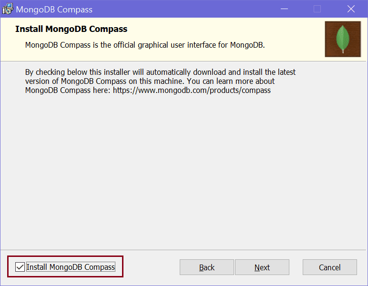
Task: Click the "MongoDB Compass" window title text
Action: click(x=54, y=10)
